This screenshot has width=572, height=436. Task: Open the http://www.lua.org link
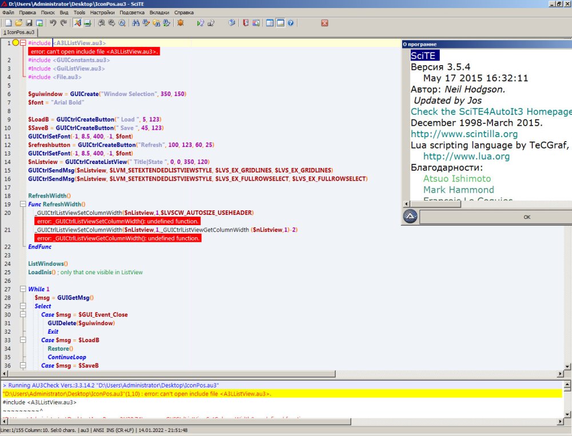[466, 157]
